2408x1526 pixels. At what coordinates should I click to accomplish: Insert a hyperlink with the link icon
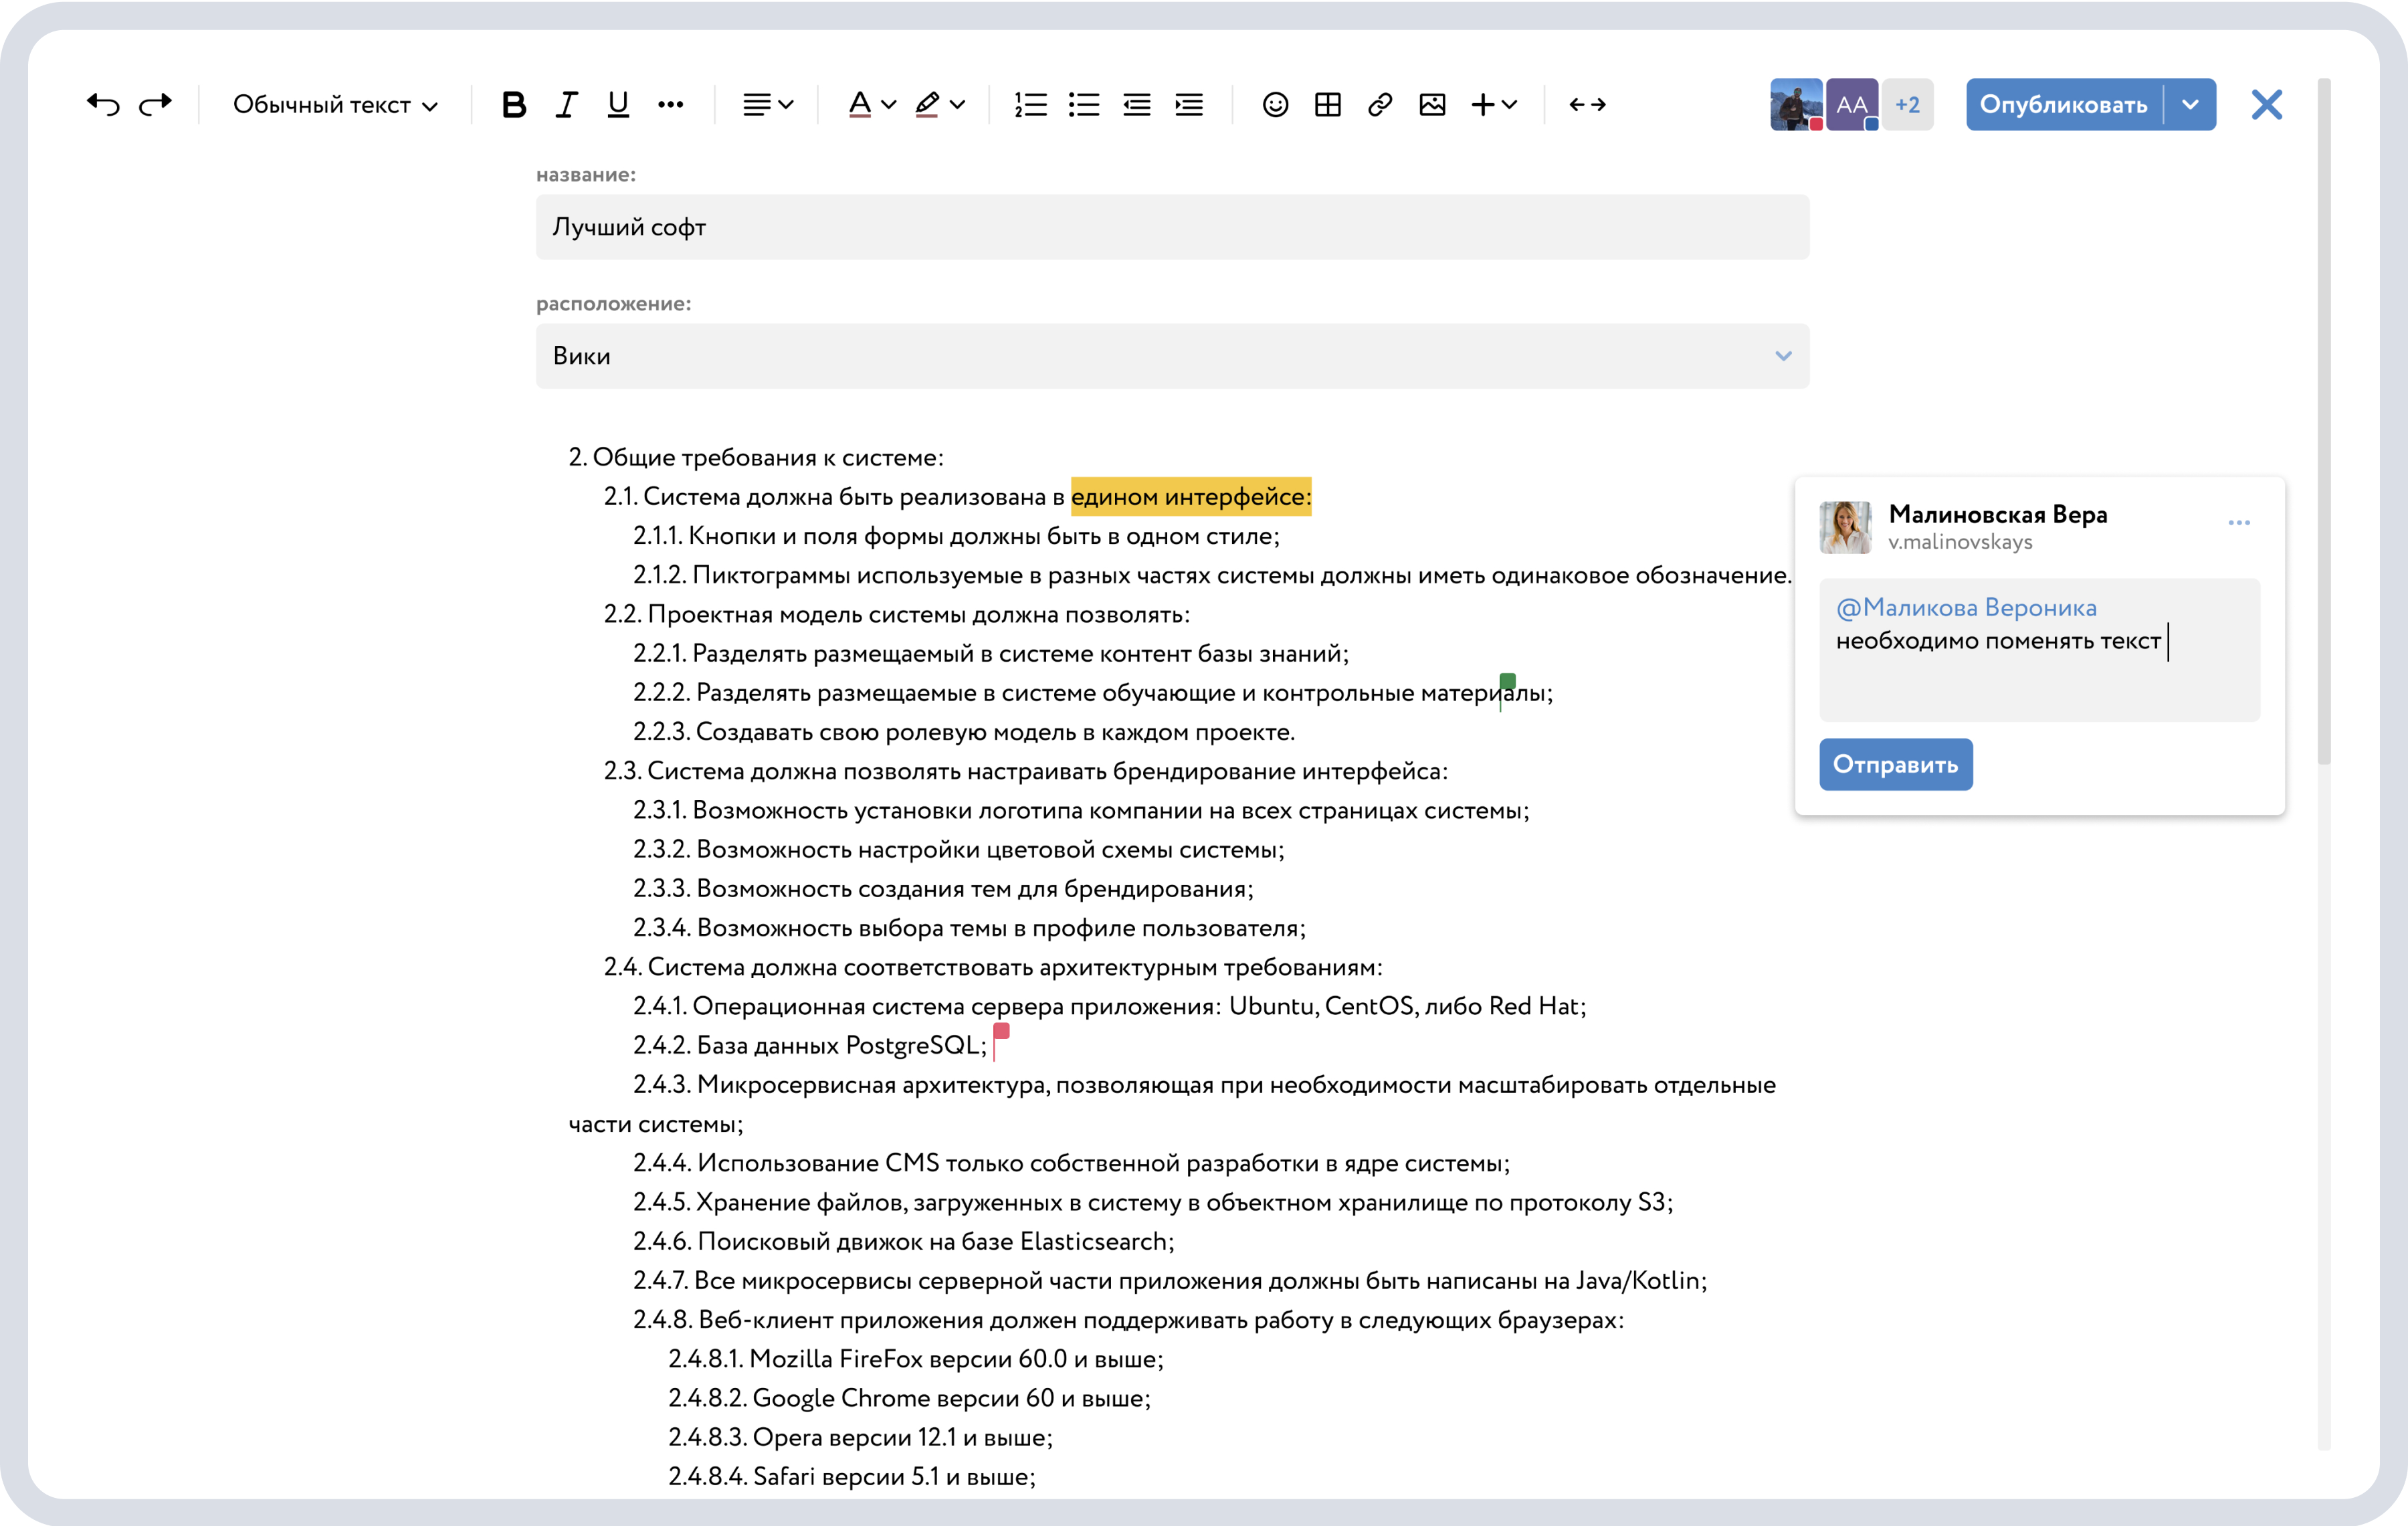(1379, 104)
